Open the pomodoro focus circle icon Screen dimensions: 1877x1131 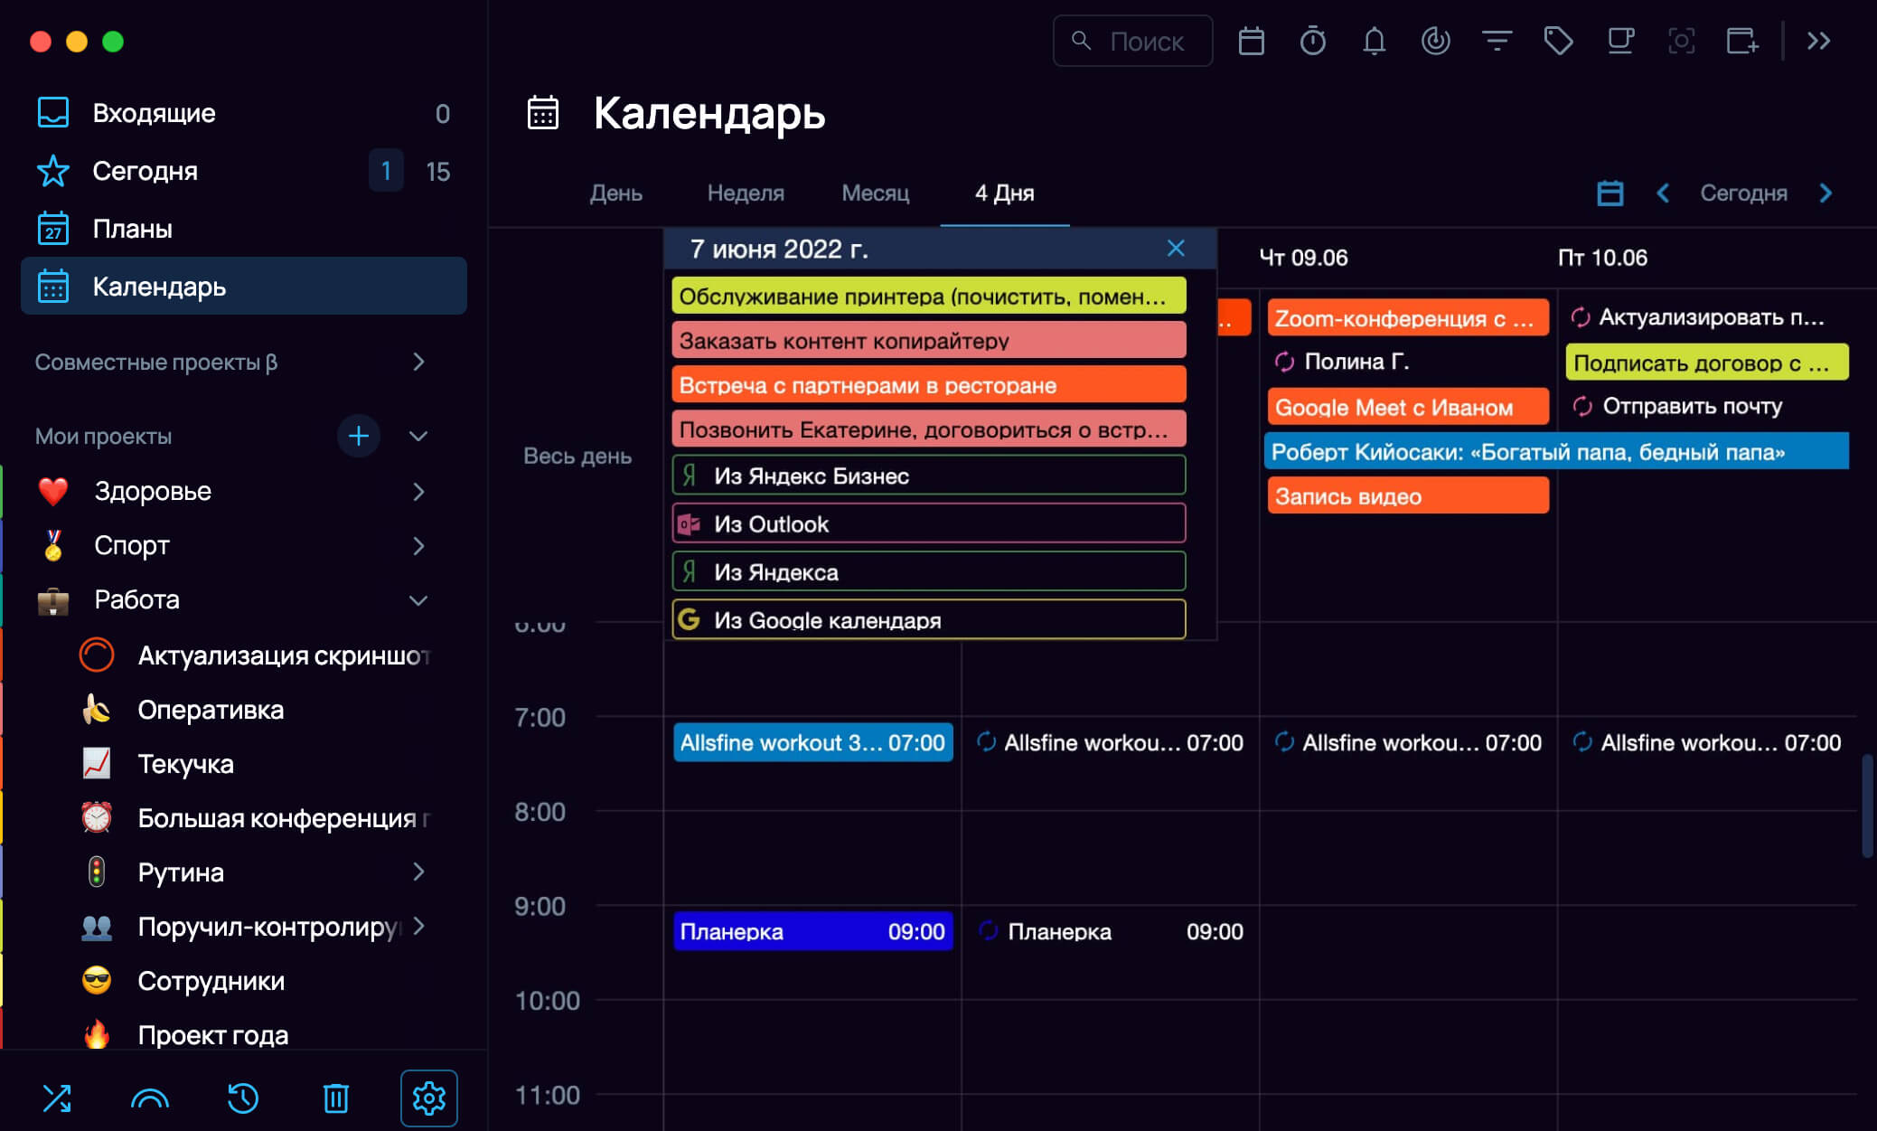[x=1435, y=41]
